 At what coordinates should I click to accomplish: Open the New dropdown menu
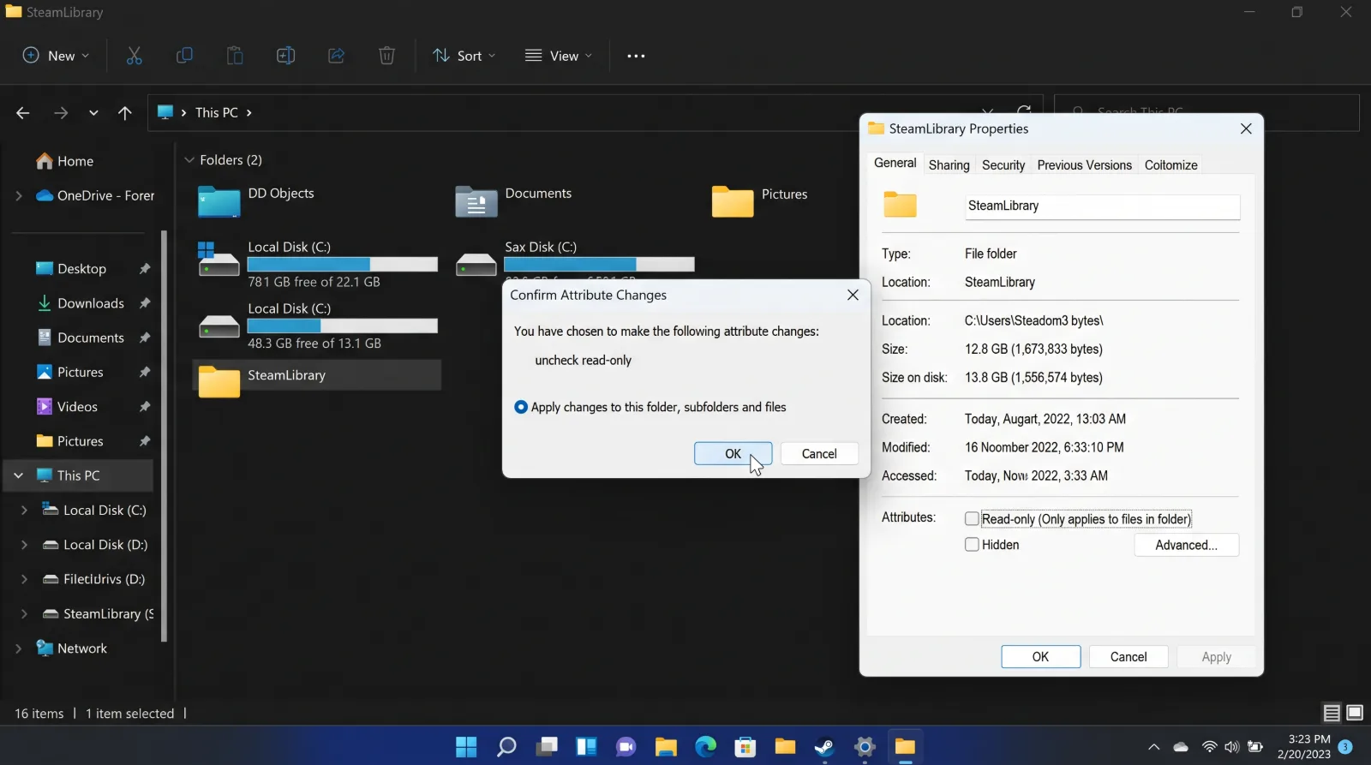(56, 56)
